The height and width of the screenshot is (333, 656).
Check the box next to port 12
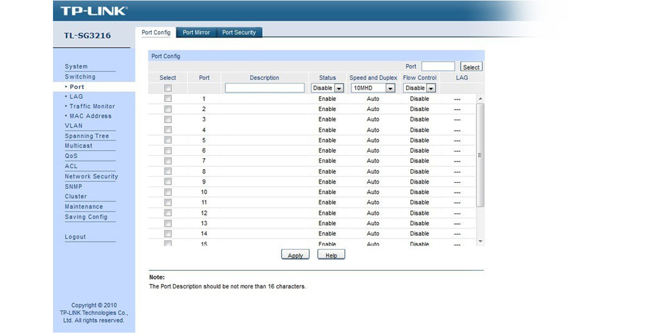[x=168, y=213]
